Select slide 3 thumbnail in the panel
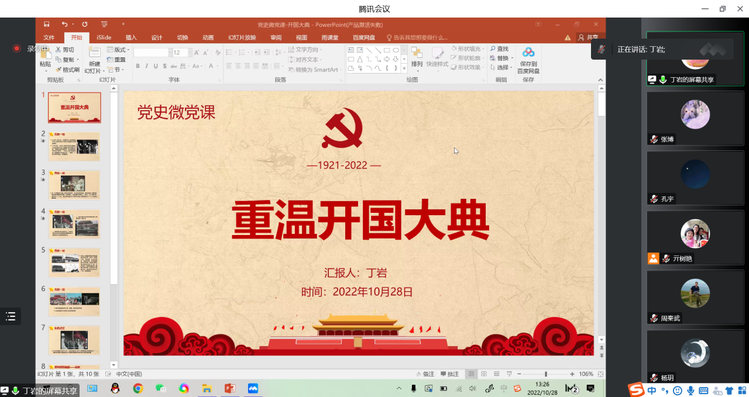 point(74,185)
